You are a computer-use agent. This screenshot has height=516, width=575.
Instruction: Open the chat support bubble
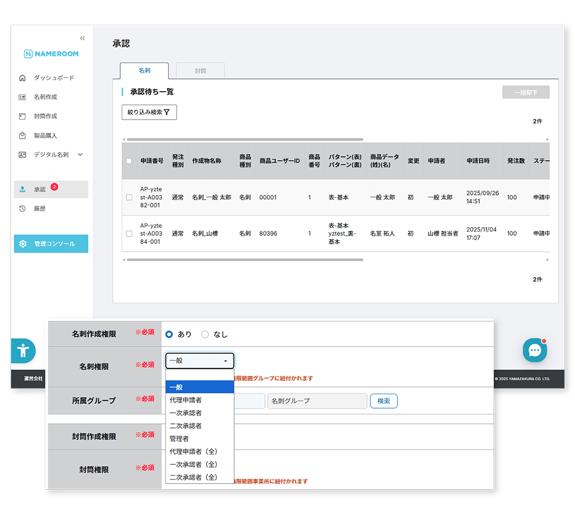pyautogui.click(x=534, y=350)
